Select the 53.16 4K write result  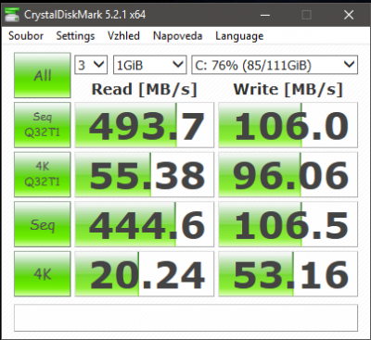tap(288, 274)
